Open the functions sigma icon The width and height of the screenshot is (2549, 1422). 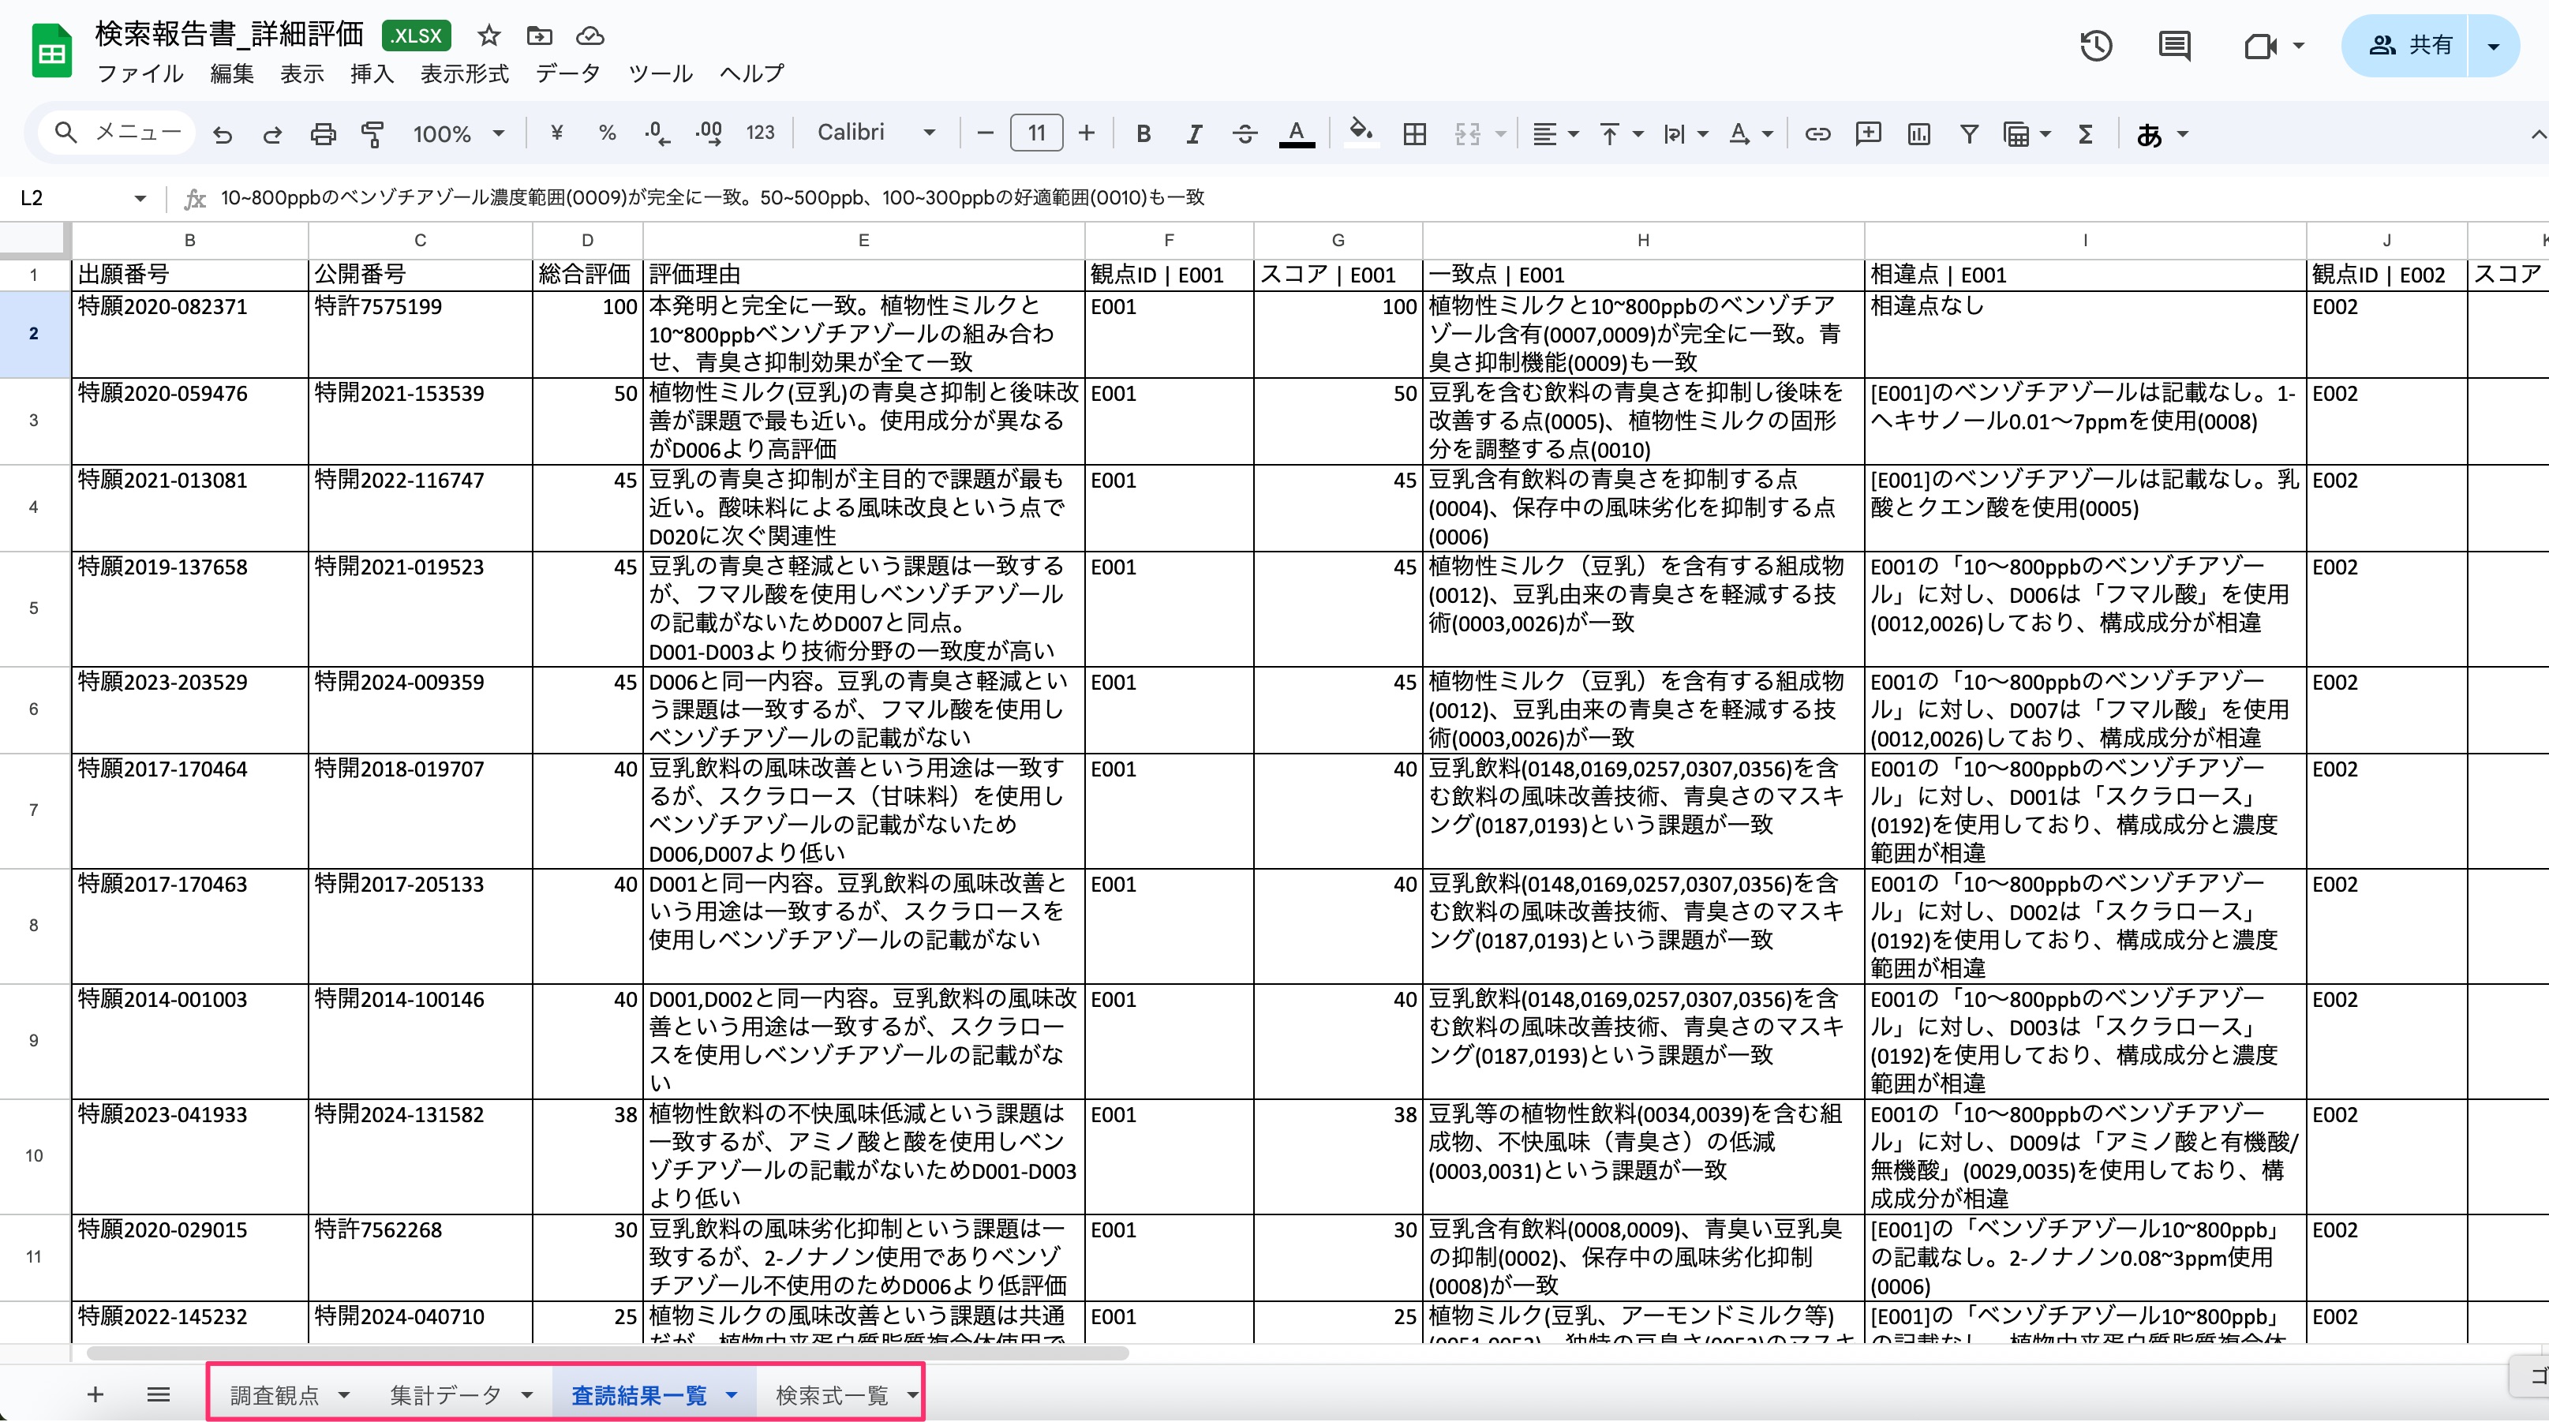2085,133
